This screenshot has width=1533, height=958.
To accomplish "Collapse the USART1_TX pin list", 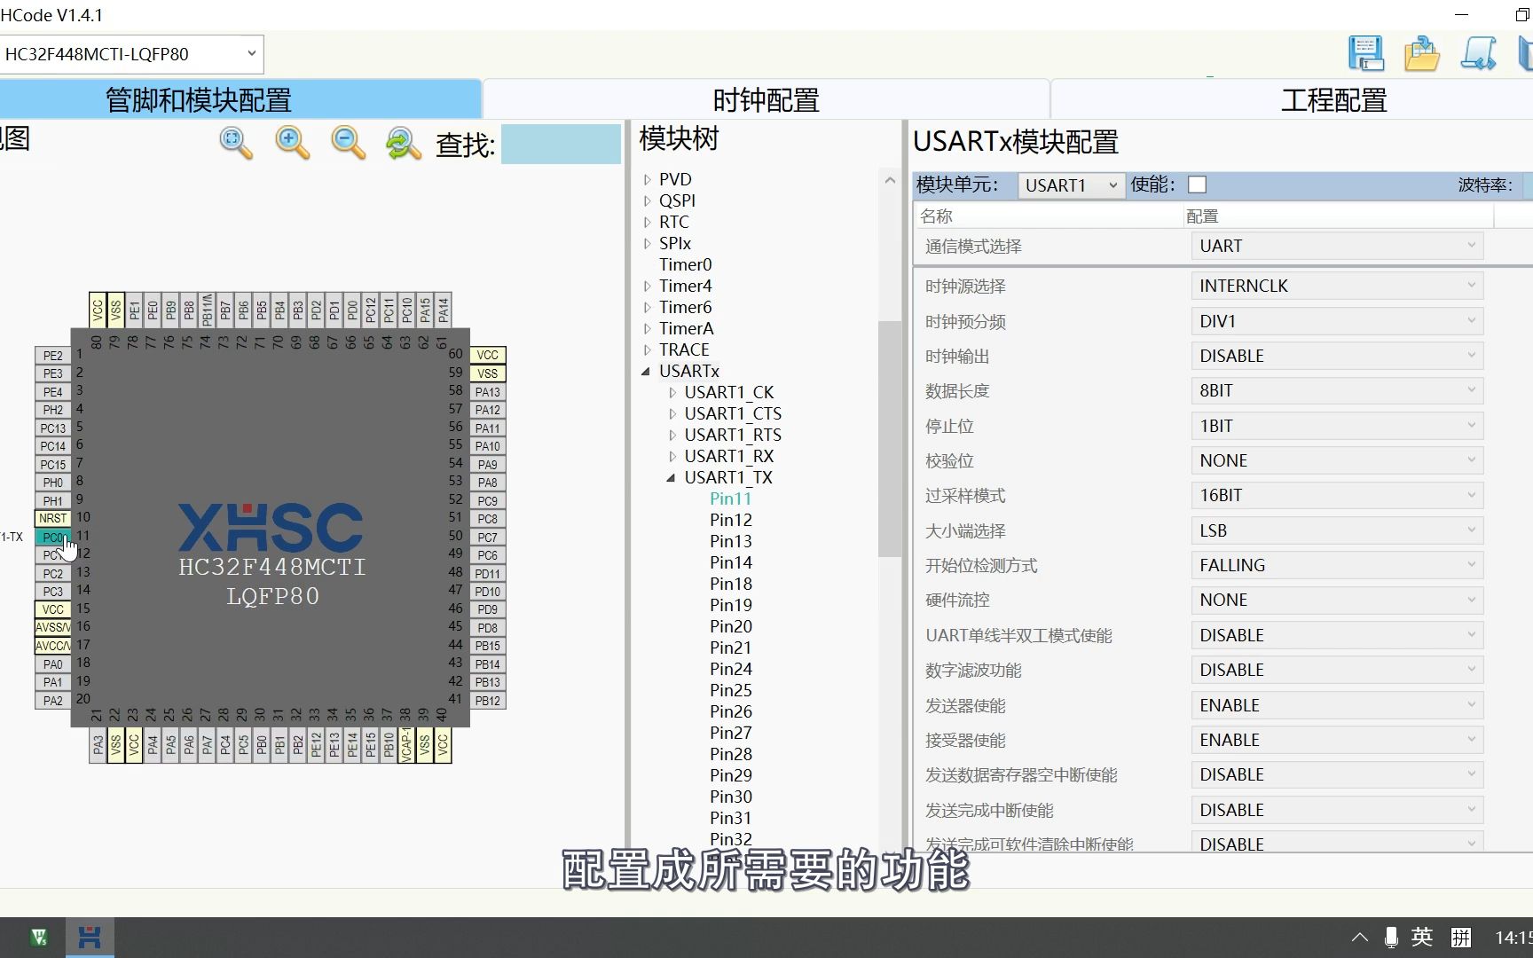I will coord(672,477).
